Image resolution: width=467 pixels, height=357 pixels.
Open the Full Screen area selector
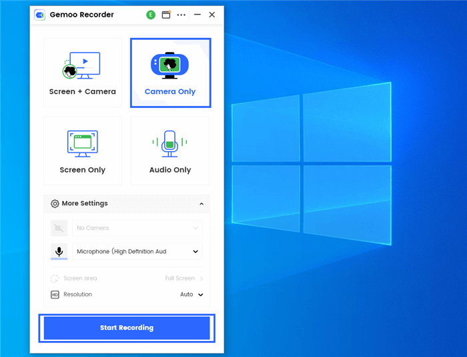pos(184,278)
